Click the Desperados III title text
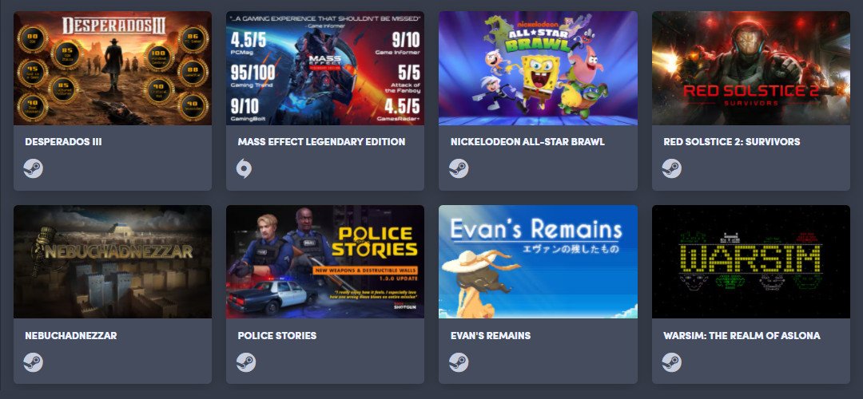 (x=63, y=142)
